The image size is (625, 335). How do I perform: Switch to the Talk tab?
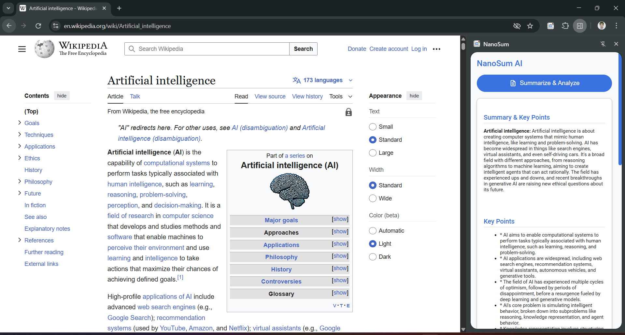(135, 96)
